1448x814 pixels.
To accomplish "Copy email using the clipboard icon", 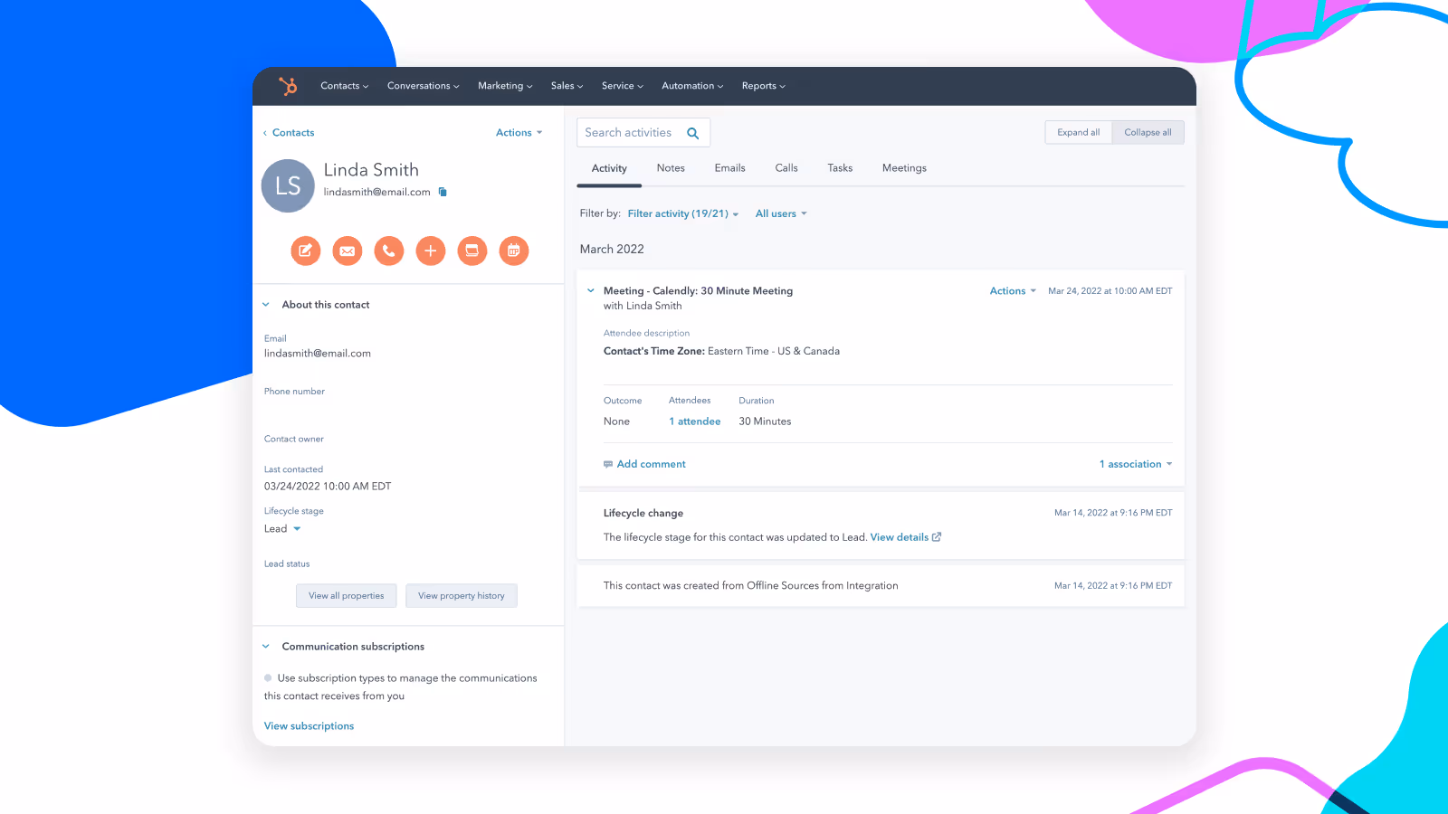I will pos(443,192).
